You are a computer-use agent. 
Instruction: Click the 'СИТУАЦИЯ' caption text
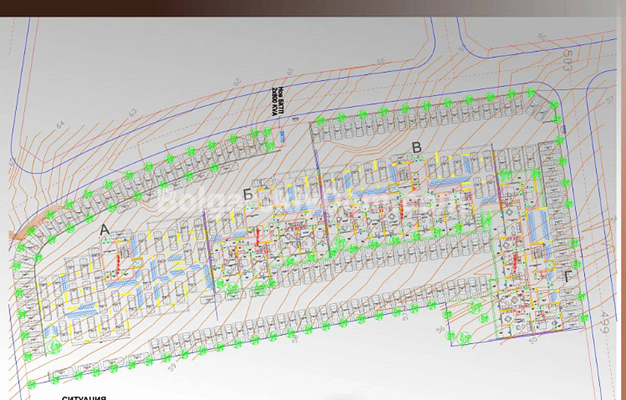click(x=84, y=397)
